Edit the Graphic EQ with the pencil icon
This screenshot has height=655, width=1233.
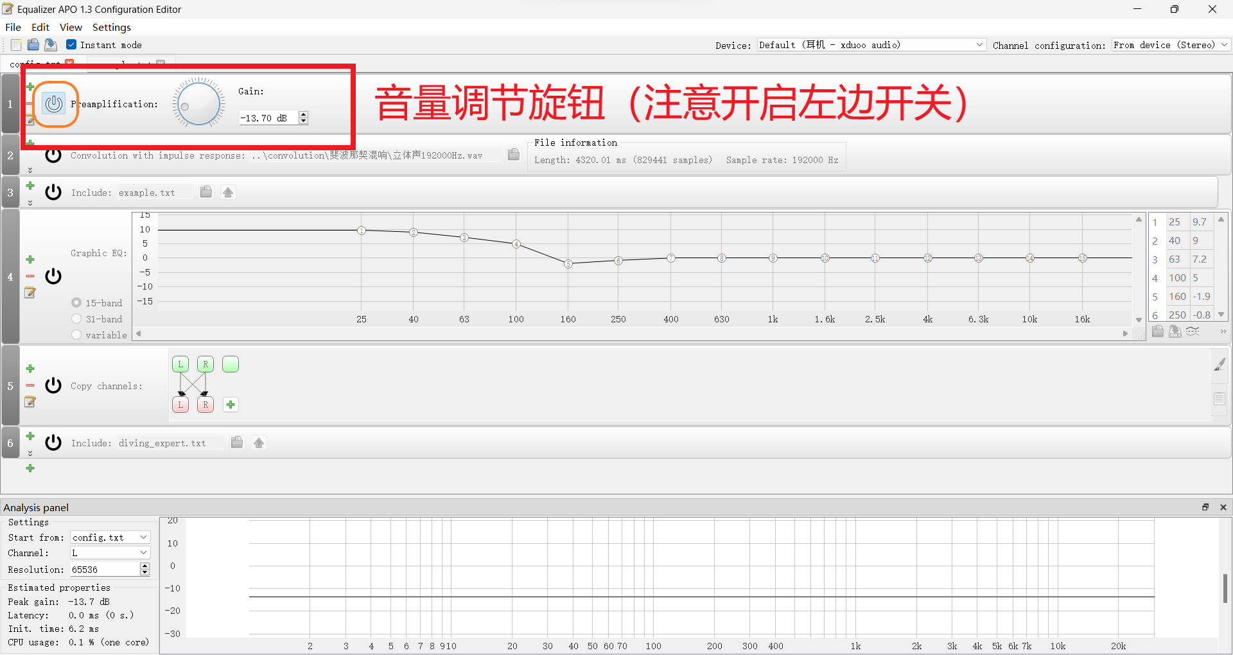[30, 293]
